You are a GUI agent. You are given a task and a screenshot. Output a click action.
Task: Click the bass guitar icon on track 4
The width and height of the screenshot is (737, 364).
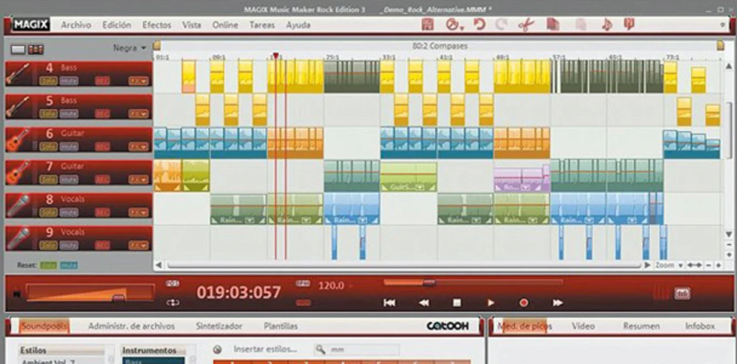pos(18,74)
